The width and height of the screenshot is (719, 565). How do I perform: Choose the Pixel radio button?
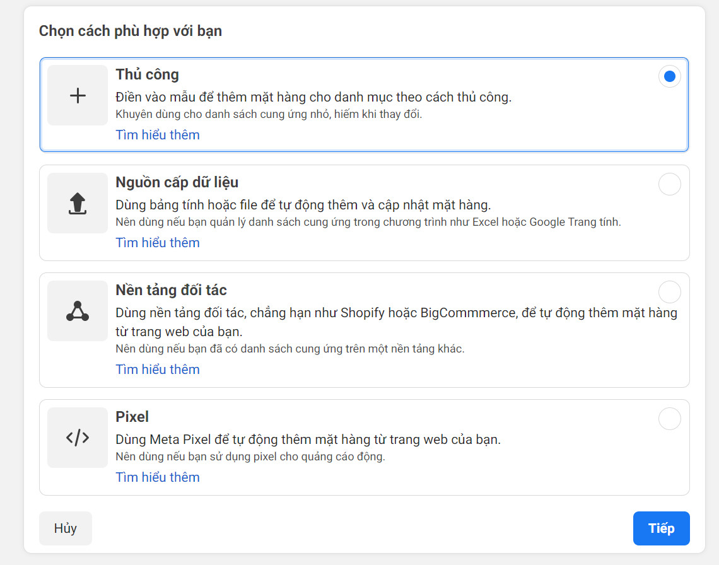click(x=669, y=419)
